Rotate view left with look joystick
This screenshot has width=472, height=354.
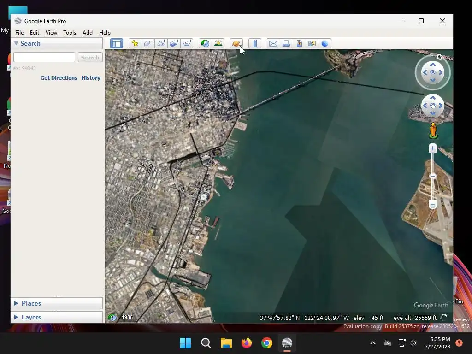click(425, 72)
